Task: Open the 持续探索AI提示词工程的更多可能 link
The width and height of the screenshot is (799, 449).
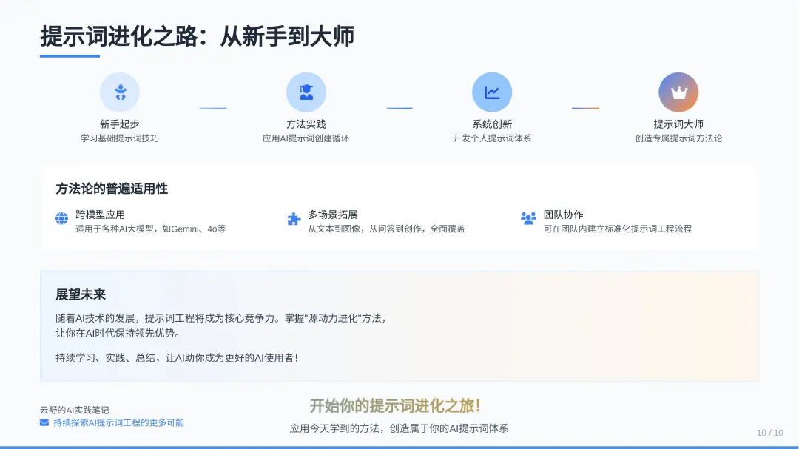Action: click(x=118, y=422)
